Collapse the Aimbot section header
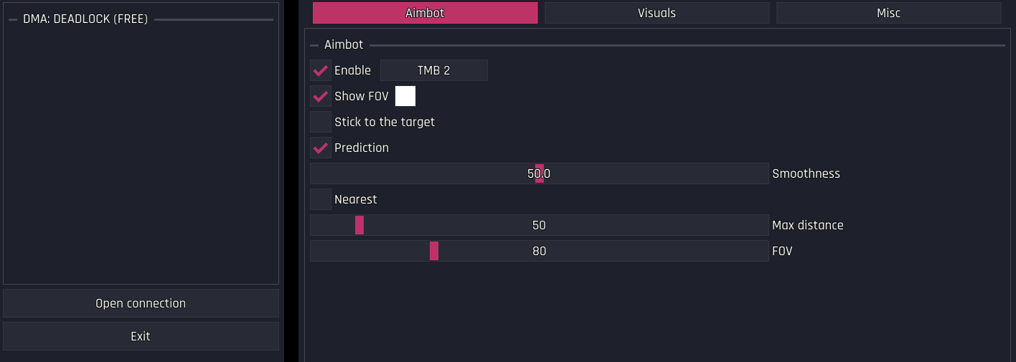The height and width of the screenshot is (362, 1016). [x=344, y=44]
